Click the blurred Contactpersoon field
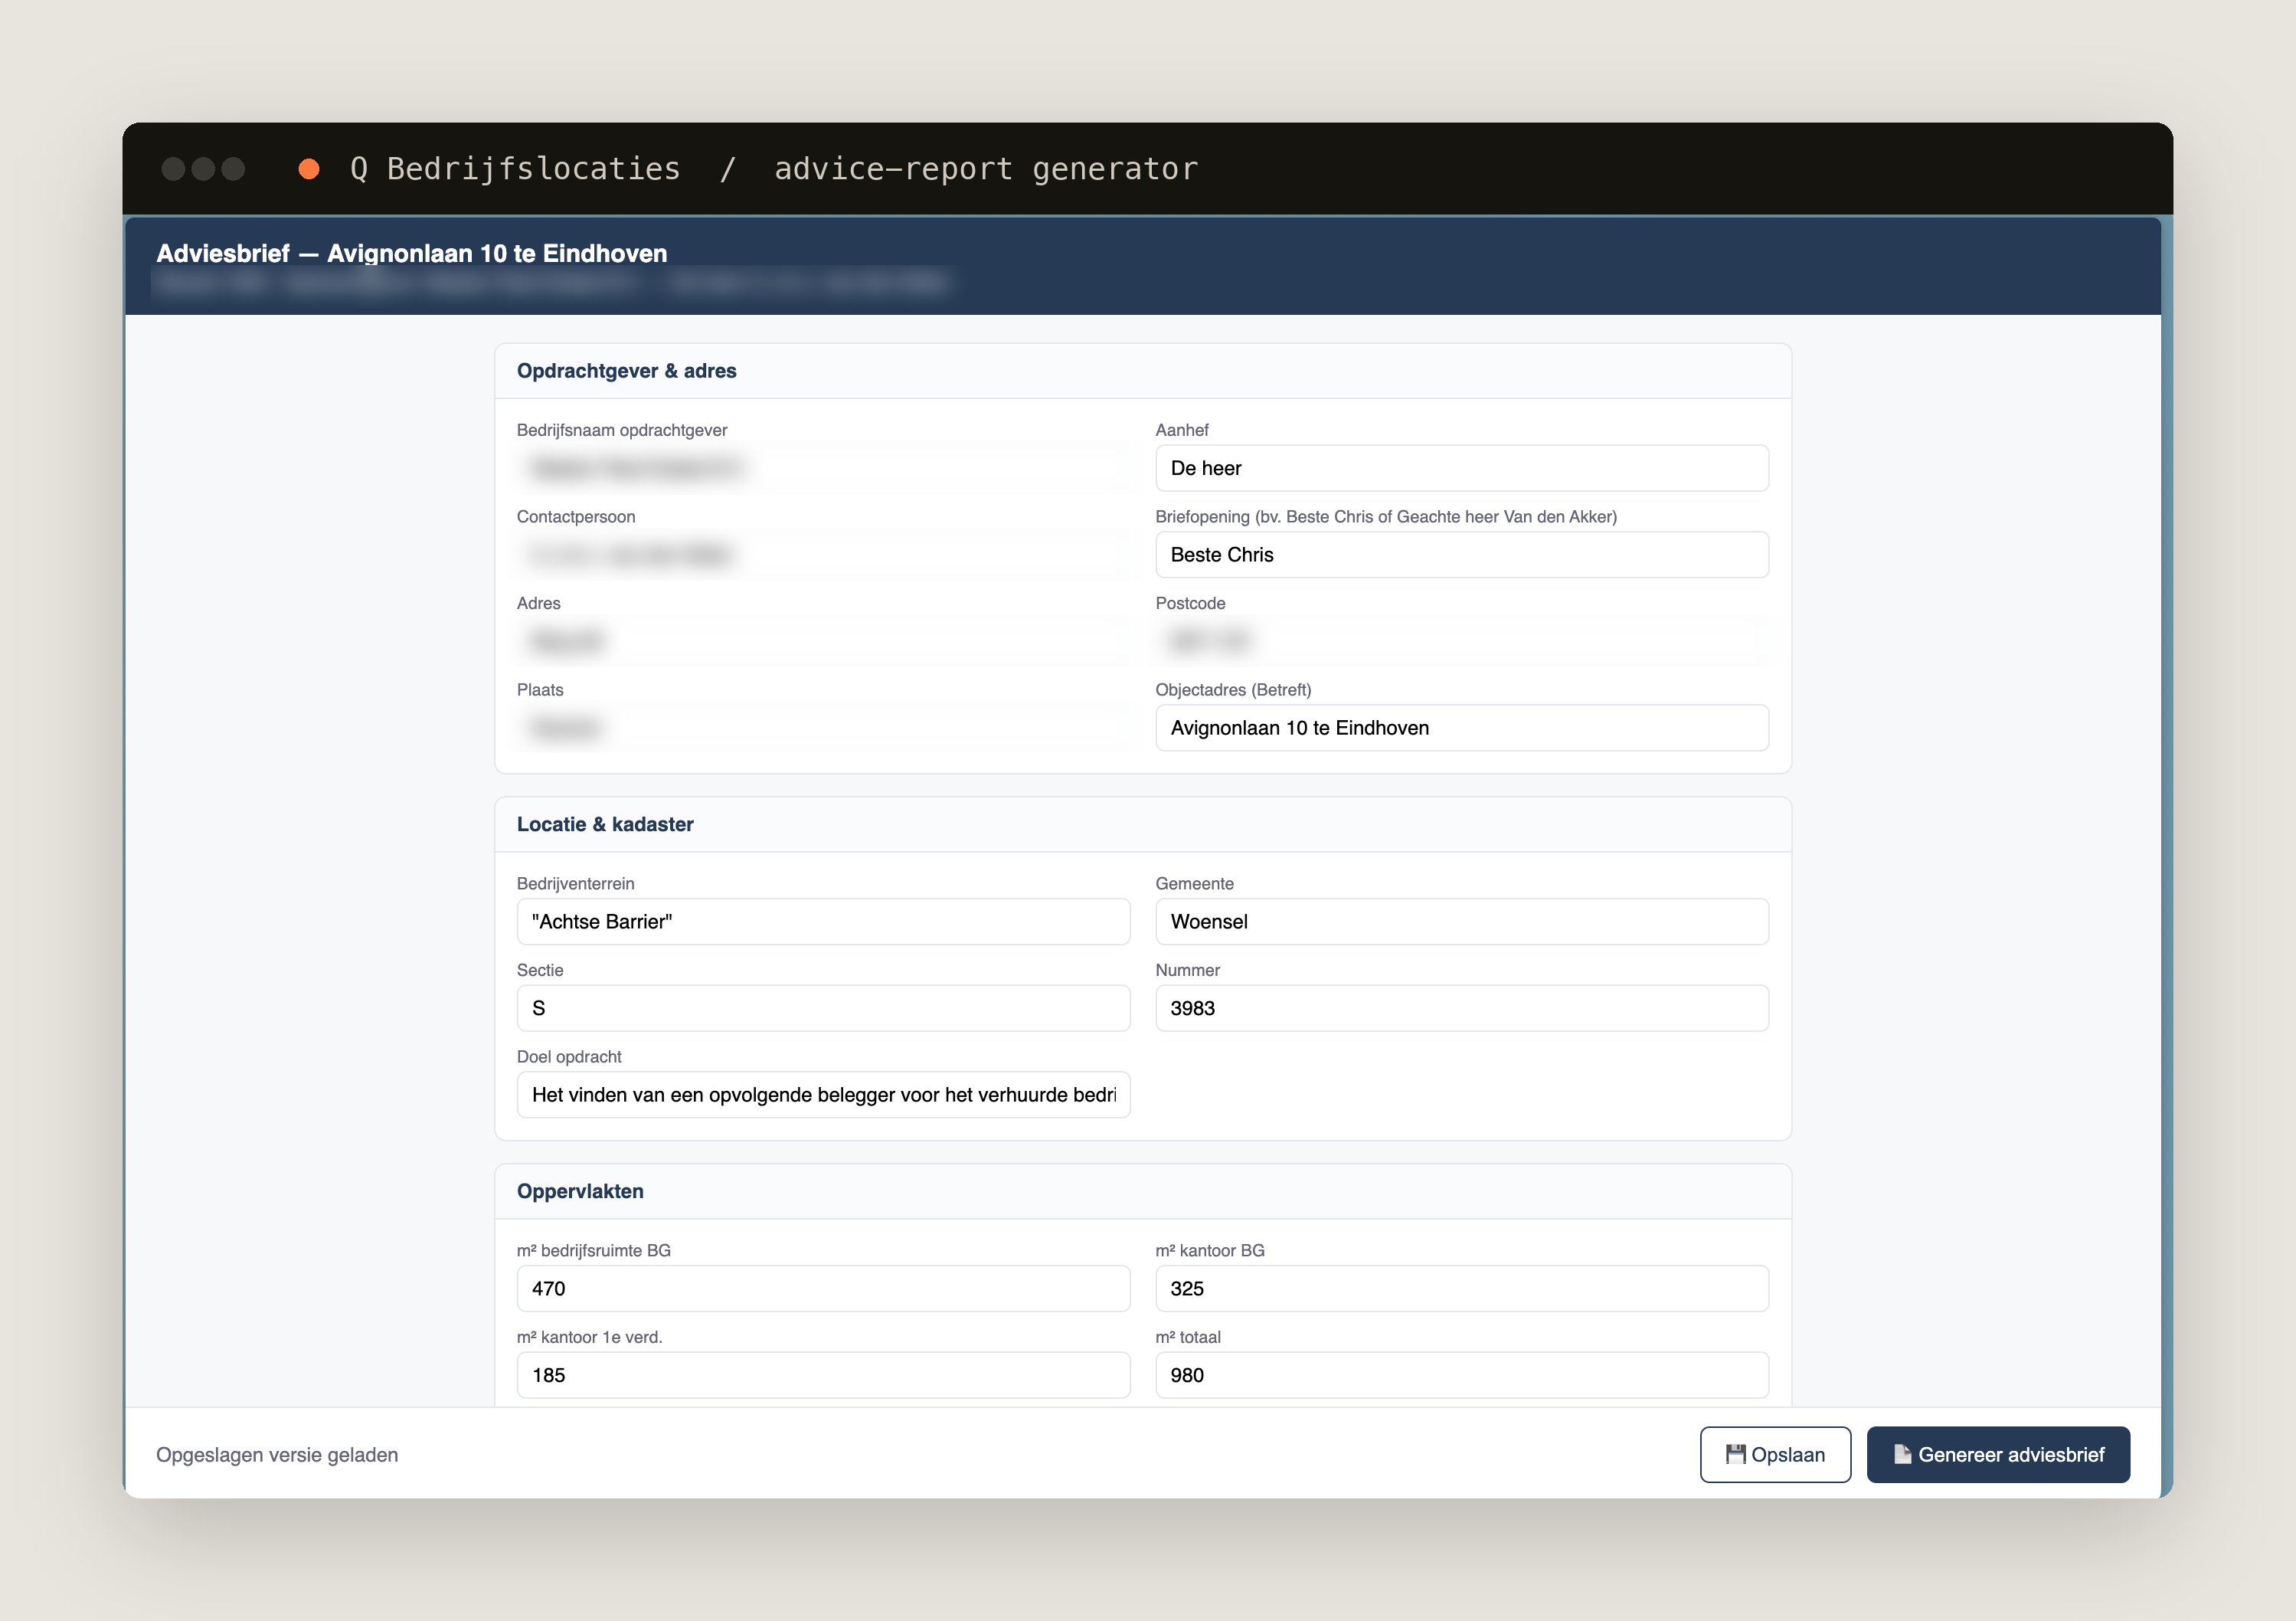The width and height of the screenshot is (2296, 1621). pos(823,554)
